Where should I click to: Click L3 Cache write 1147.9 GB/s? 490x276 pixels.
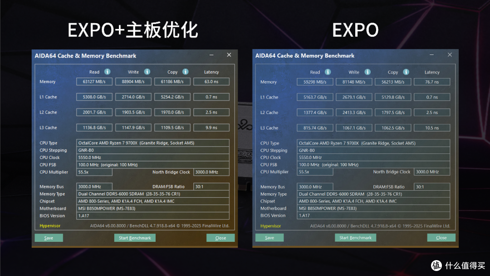click(x=133, y=128)
